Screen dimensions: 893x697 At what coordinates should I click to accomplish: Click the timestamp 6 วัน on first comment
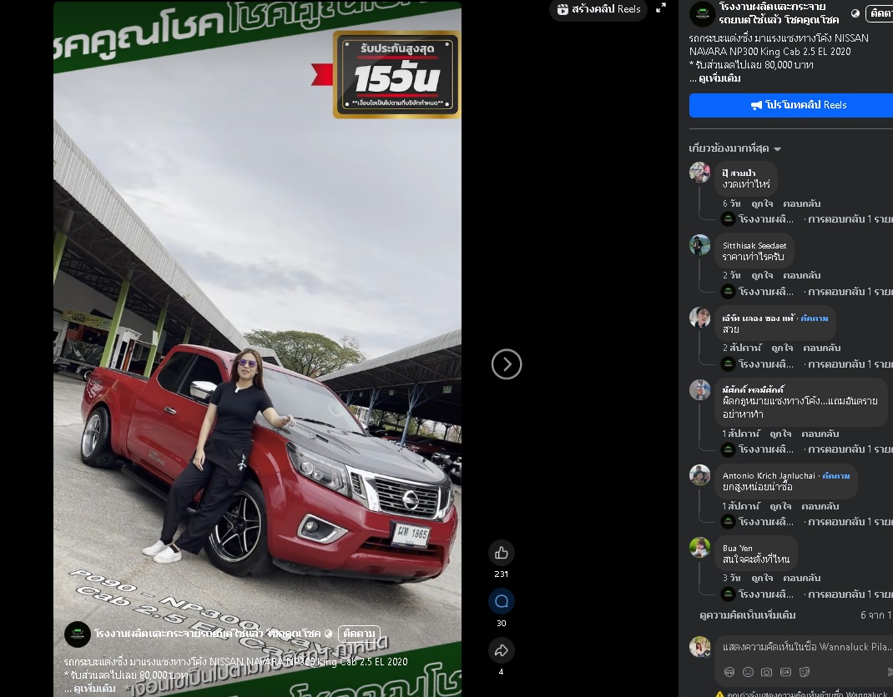(731, 203)
